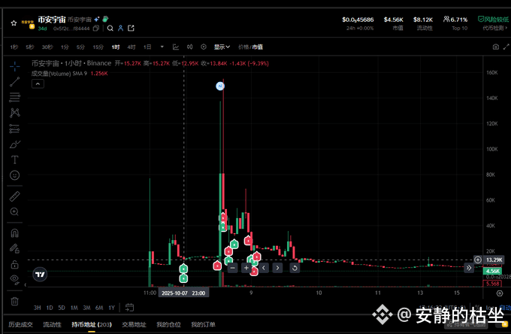Toggle magnet mode
This screenshot has width=511, height=334.
click(15, 233)
